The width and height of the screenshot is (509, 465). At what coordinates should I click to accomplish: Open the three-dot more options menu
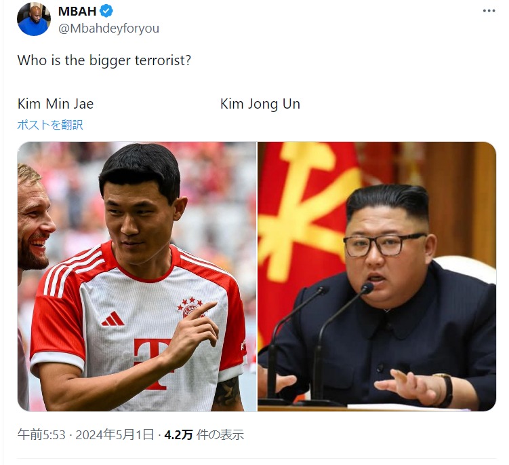[489, 11]
